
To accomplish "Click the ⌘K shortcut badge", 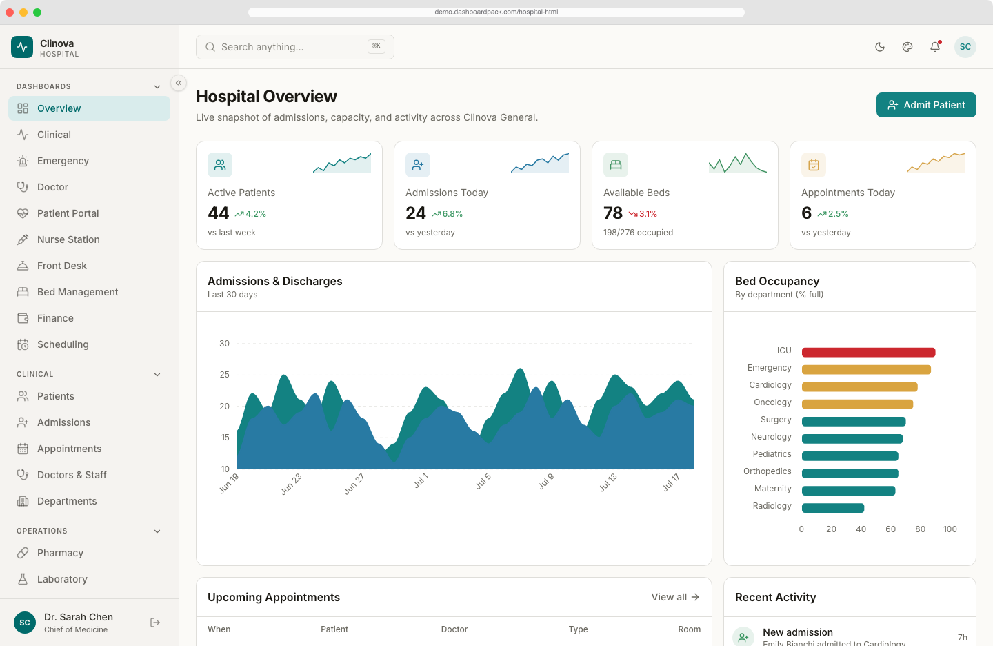I will [x=377, y=46].
